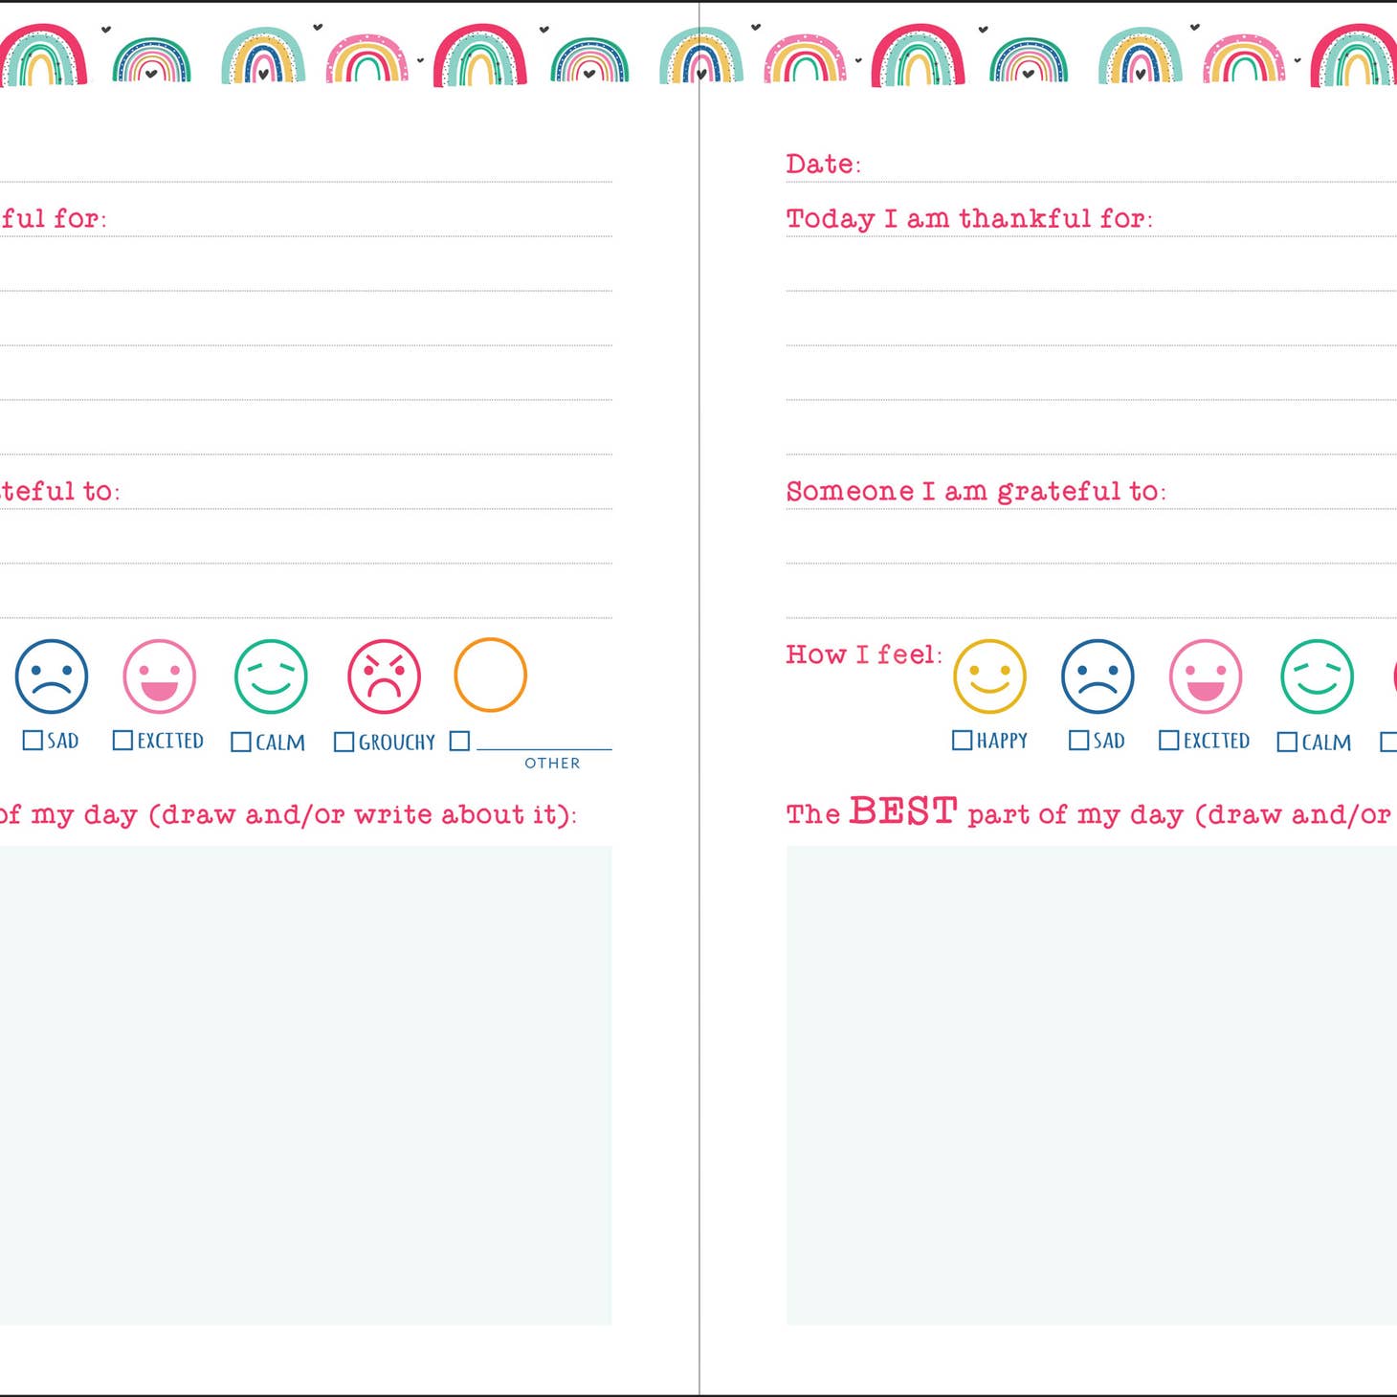Click the 'OTHER' label text

552,764
